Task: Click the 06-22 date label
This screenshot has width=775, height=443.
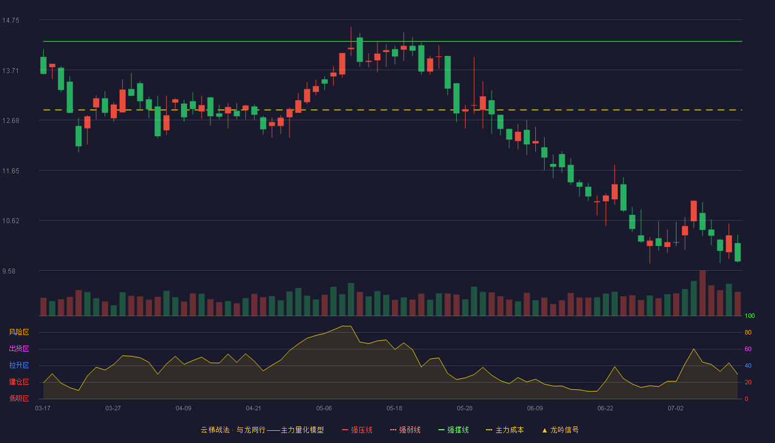Action: click(x=605, y=408)
